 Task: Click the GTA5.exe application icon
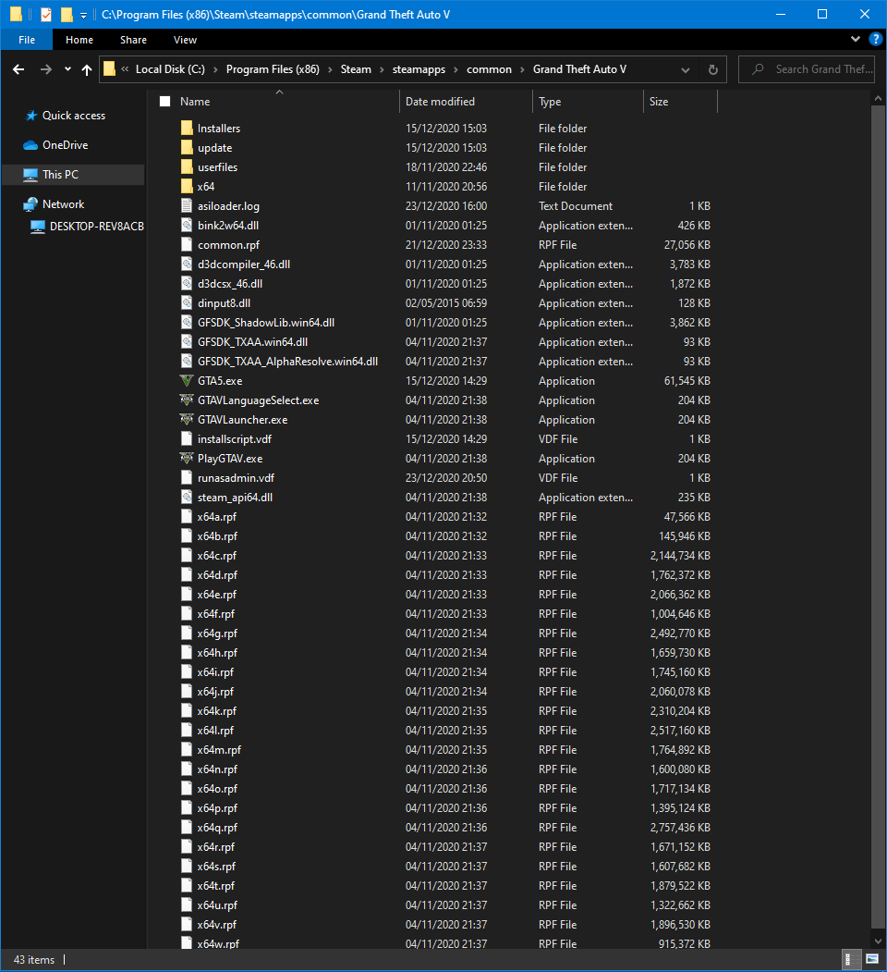pos(187,381)
